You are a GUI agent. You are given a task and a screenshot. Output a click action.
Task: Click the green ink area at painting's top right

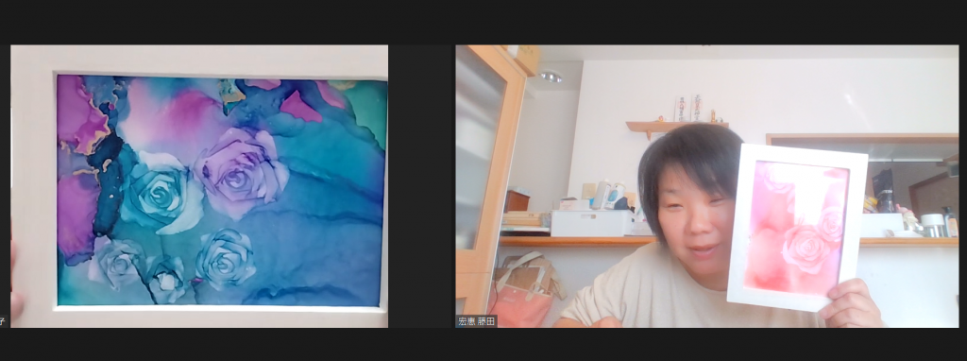pos(369,112)
